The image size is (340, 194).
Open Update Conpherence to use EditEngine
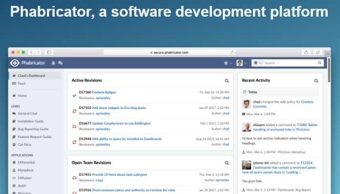(x=121, y=123)
